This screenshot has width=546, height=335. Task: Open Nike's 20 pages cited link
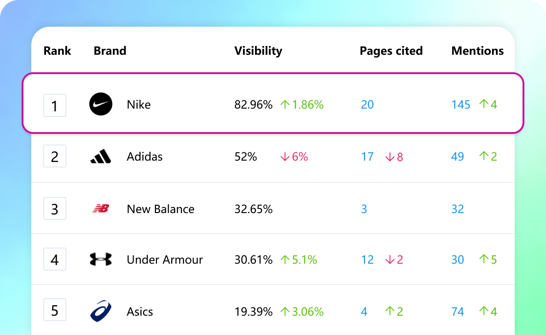click(367, 104)
